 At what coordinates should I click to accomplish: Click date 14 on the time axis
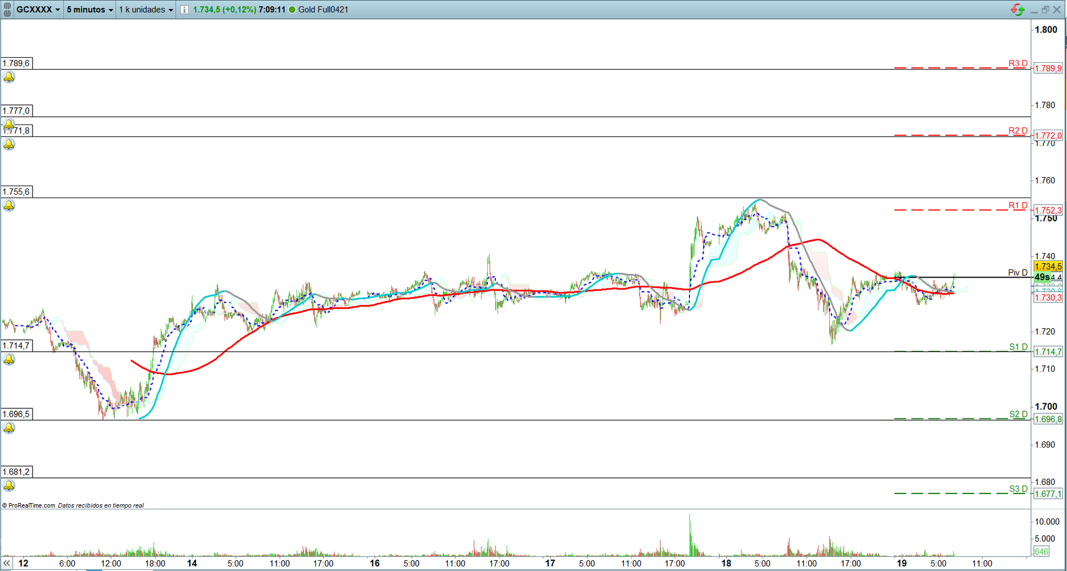pos(192,563)
